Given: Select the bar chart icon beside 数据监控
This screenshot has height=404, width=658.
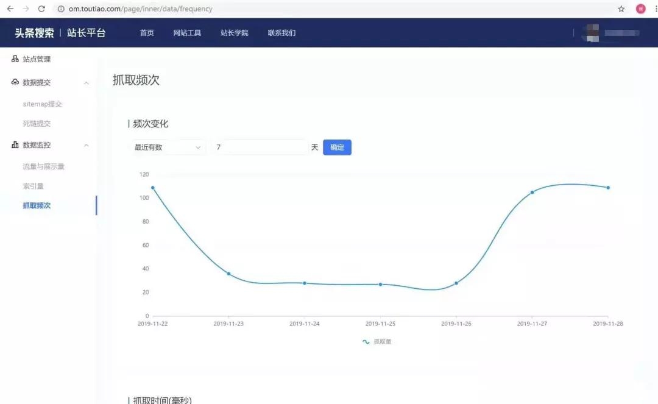Looking at the screenshot, I should 15,144.
